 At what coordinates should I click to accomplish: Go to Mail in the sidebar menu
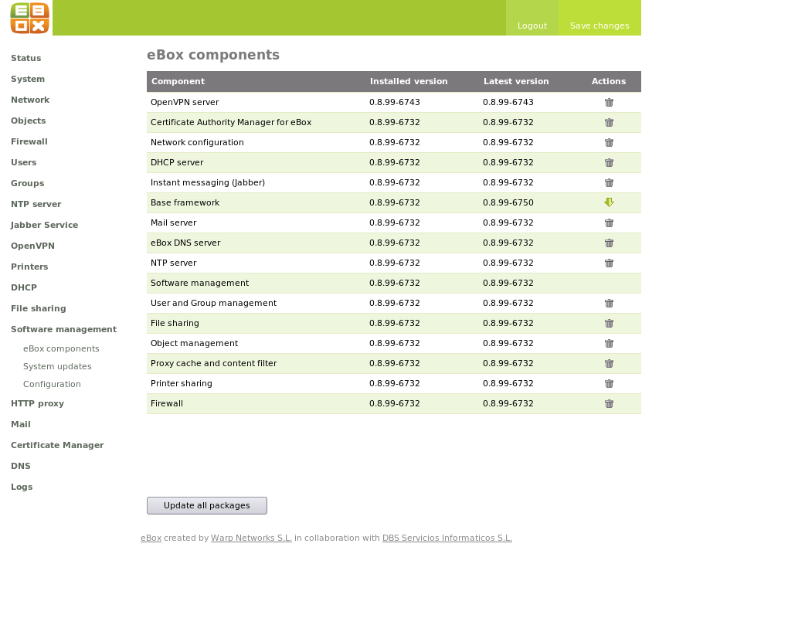point(21,425)
